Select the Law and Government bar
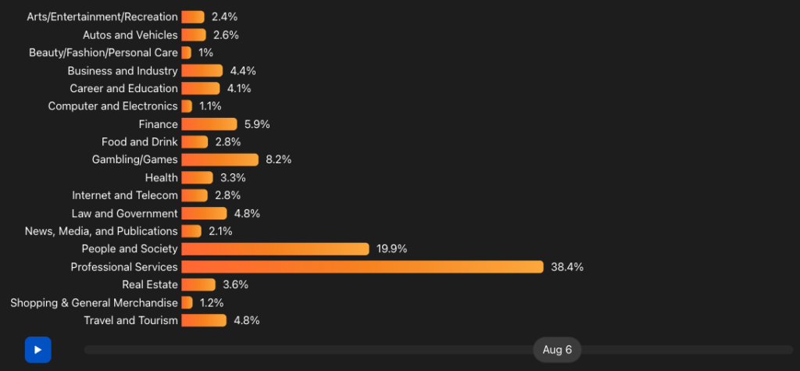 pos(204,213)
